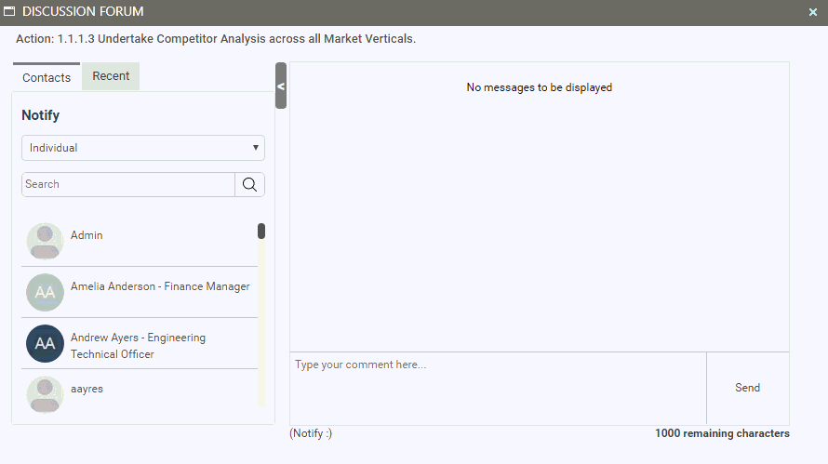The width and height of the screenshot is (828, 464).
Task: Choose Andrew Ayers - Engineering Technical Officer
Action: (139, 346)
